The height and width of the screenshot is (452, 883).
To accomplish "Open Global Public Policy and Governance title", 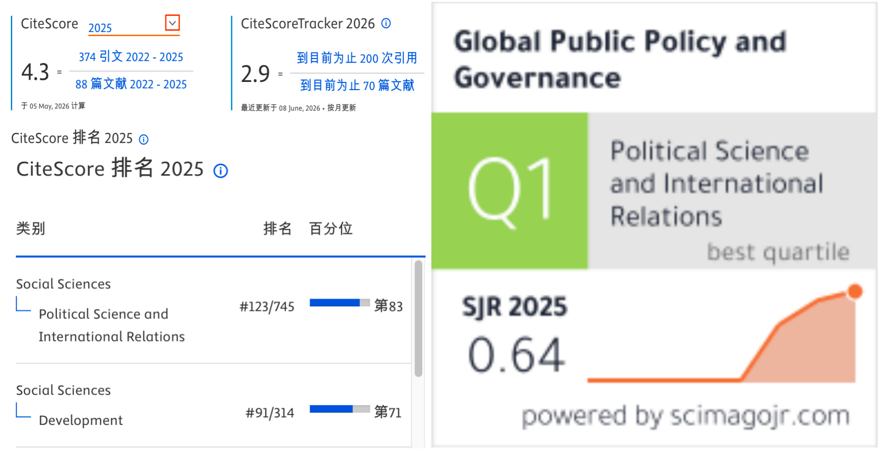I will (x=620, y=59).
